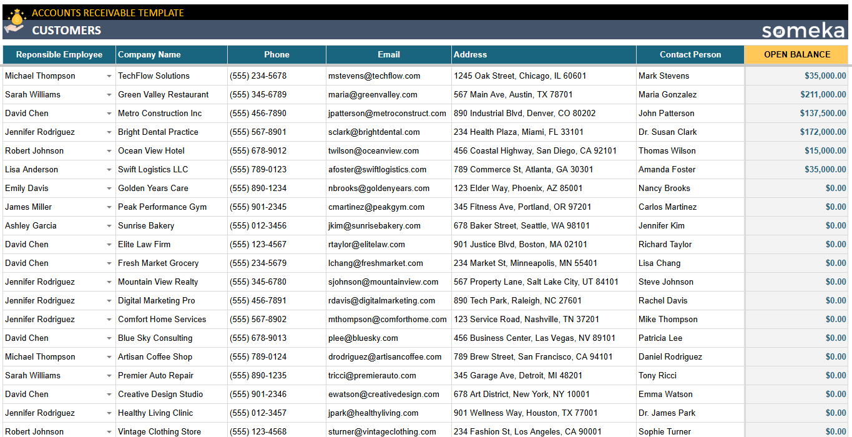Click the afoster@swiftlogistics.com email link

click(x=376, y=169)
